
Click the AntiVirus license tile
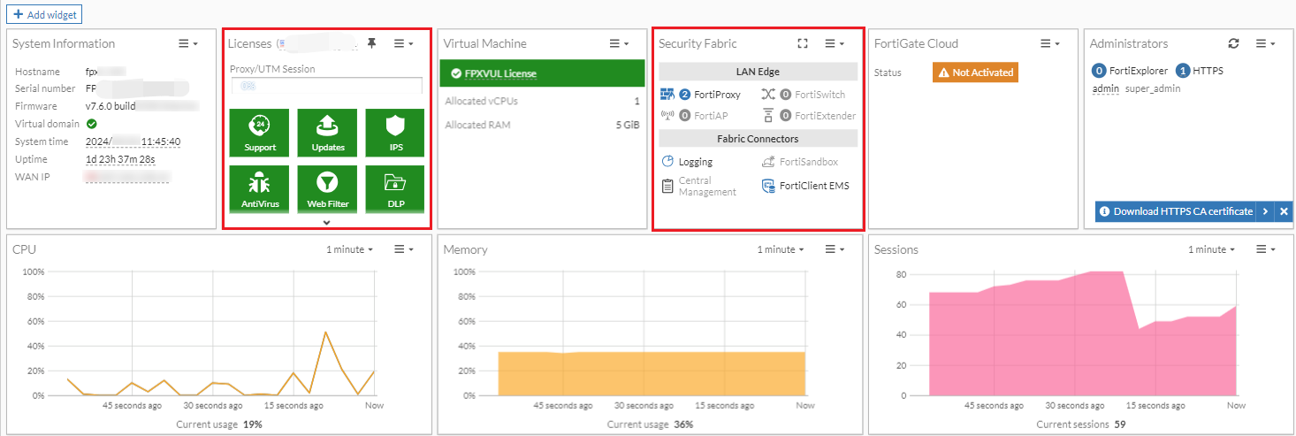[x=260, y=188]
